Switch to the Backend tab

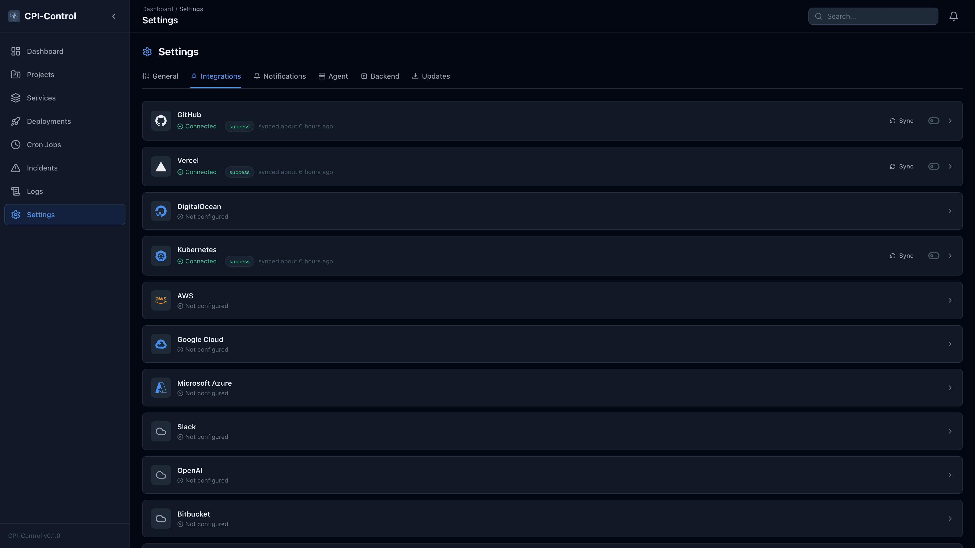[x=380, y=76]
